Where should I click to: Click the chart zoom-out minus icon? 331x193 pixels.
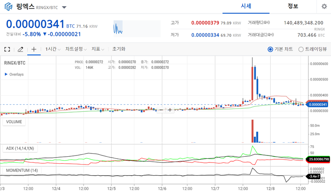(161, 110)
